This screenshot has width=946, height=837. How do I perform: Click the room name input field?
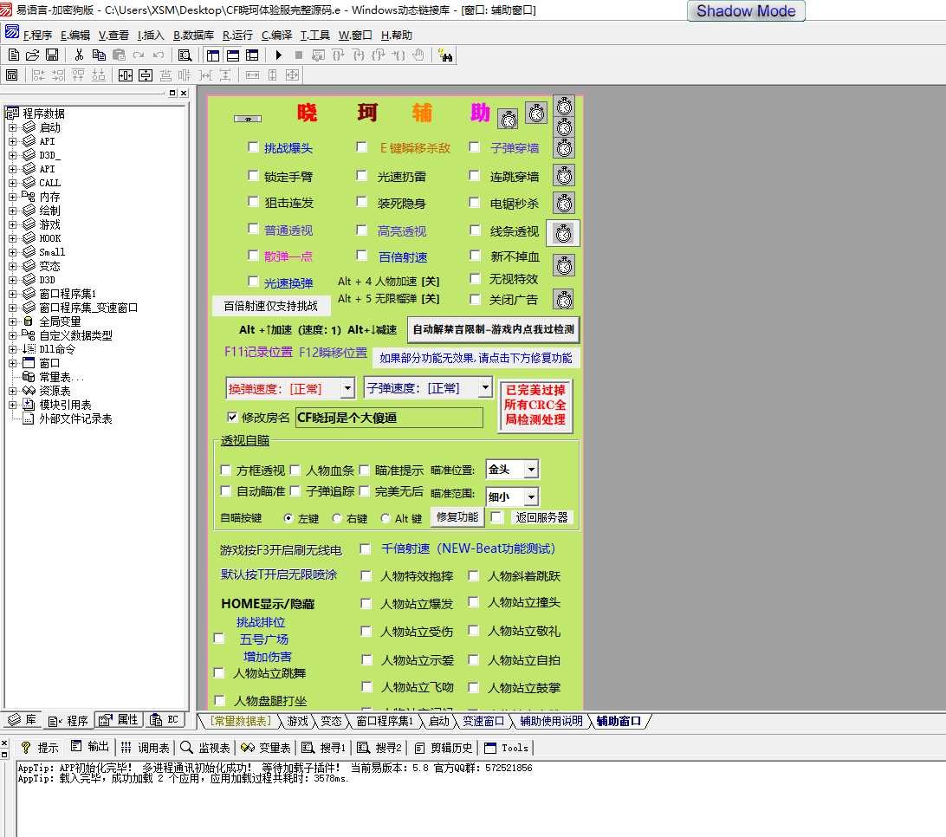(389, 418)
